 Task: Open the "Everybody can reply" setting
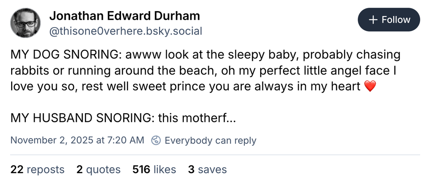pos(210,141)
